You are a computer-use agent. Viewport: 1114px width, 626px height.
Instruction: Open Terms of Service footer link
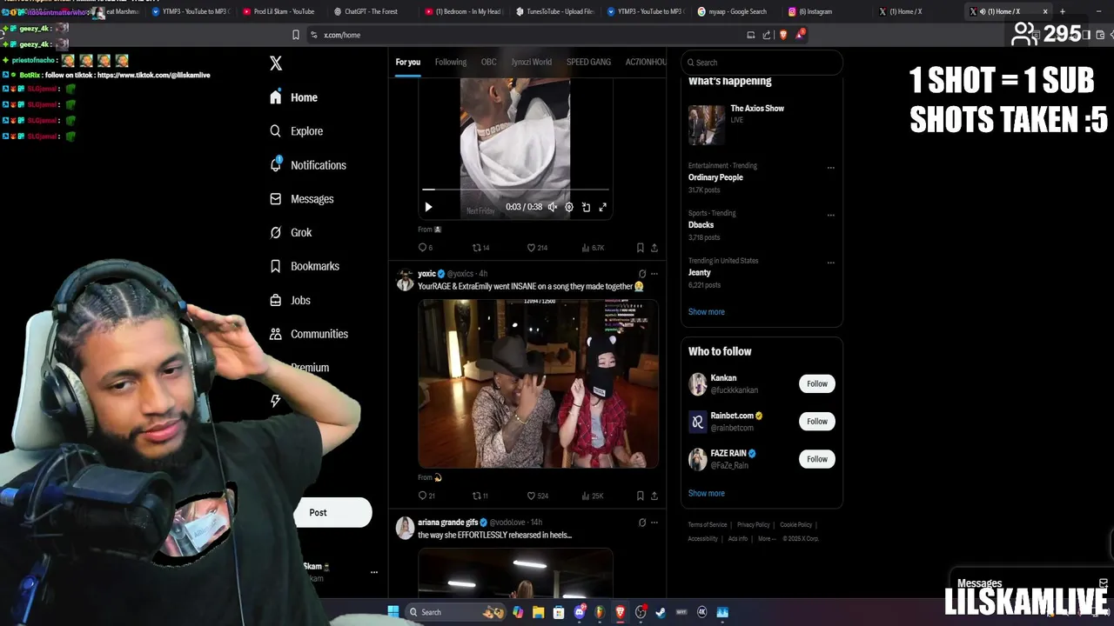[x=708, y=525]
